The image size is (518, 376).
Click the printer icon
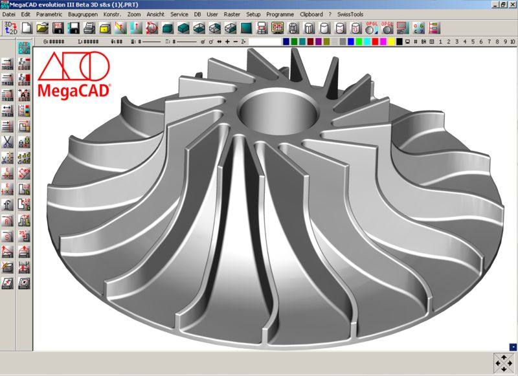[x=89, y=27]
